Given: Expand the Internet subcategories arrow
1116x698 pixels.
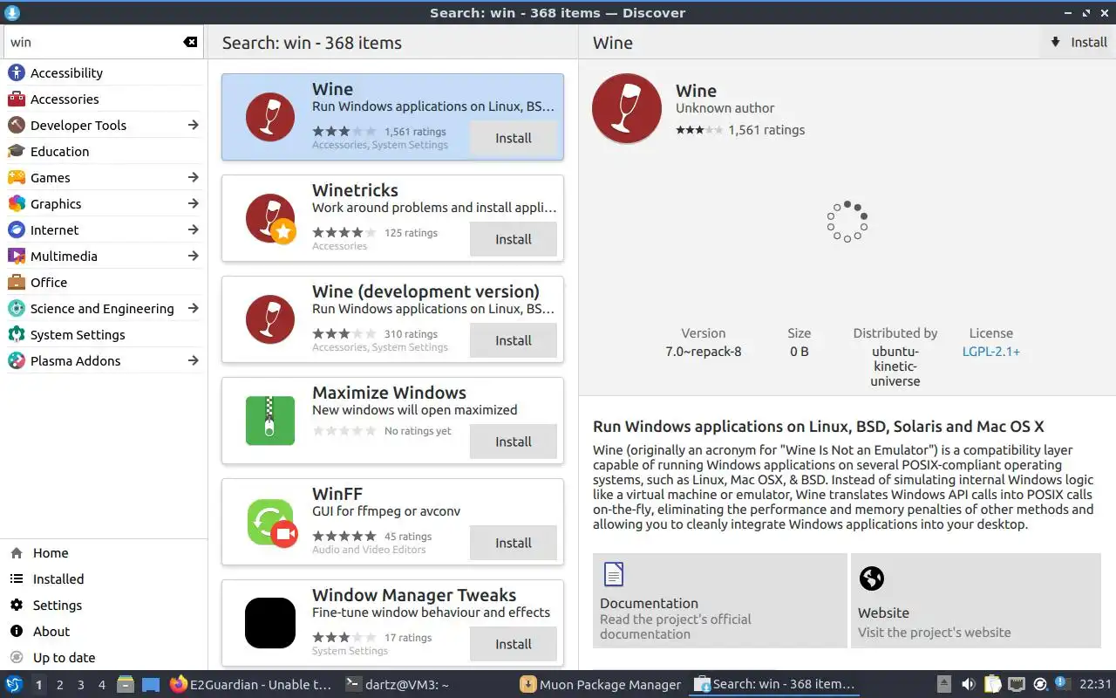Looking at the screenshot, I should pyautogui.click(x=194, y=230).
